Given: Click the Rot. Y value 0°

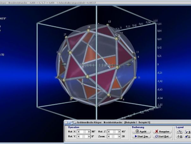Looking at the screenshot, I should click(x=93, y=136).
